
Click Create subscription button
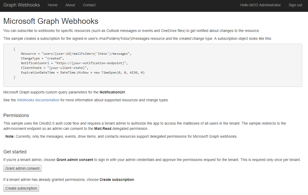tap(21, 188)
